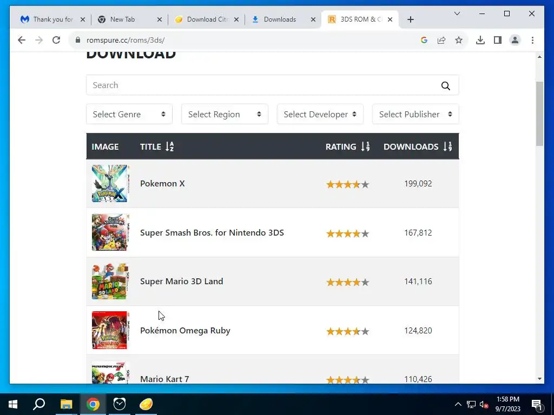Click the padlock site info icon
This screenshot has width=554, height=415.
pos(78,40)
